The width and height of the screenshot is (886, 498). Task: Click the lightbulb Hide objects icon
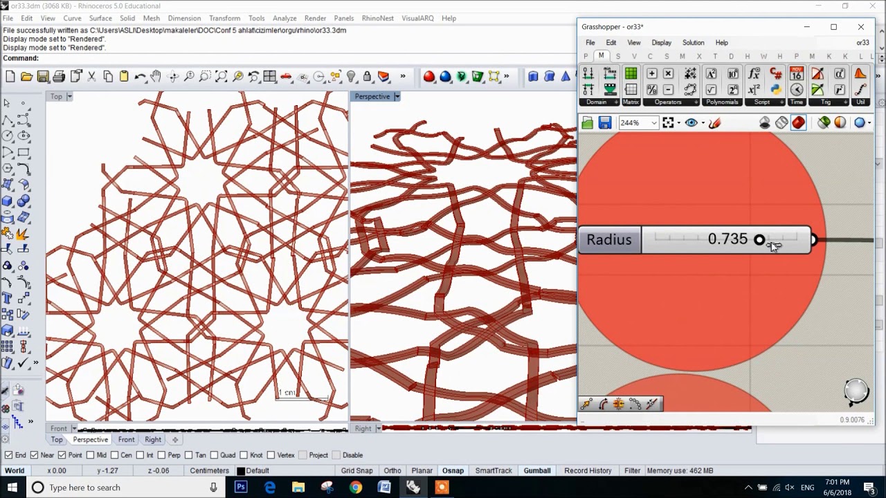click(351, 77)
